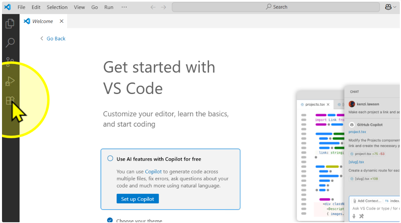
Task: Expand the Copilot dropdown chevron
Action: 395,7
